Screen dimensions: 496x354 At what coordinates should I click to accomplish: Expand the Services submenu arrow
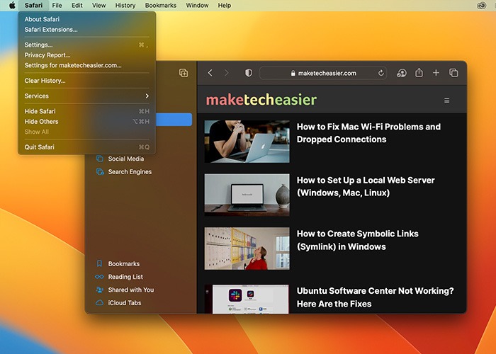tap(147, 96)
